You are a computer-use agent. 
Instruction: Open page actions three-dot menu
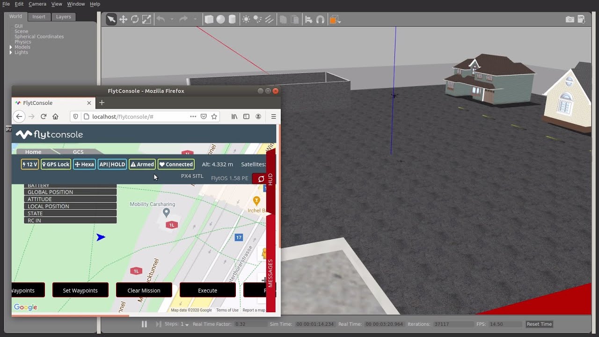point(193,117)
